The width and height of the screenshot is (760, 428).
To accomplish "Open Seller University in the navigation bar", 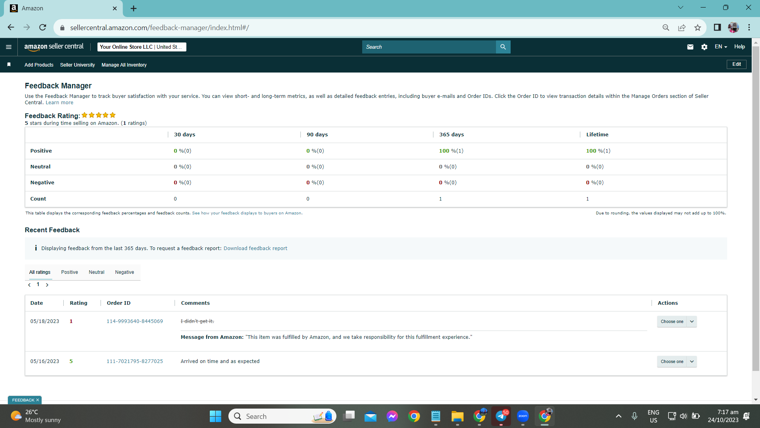I will (x=78, y=65).
